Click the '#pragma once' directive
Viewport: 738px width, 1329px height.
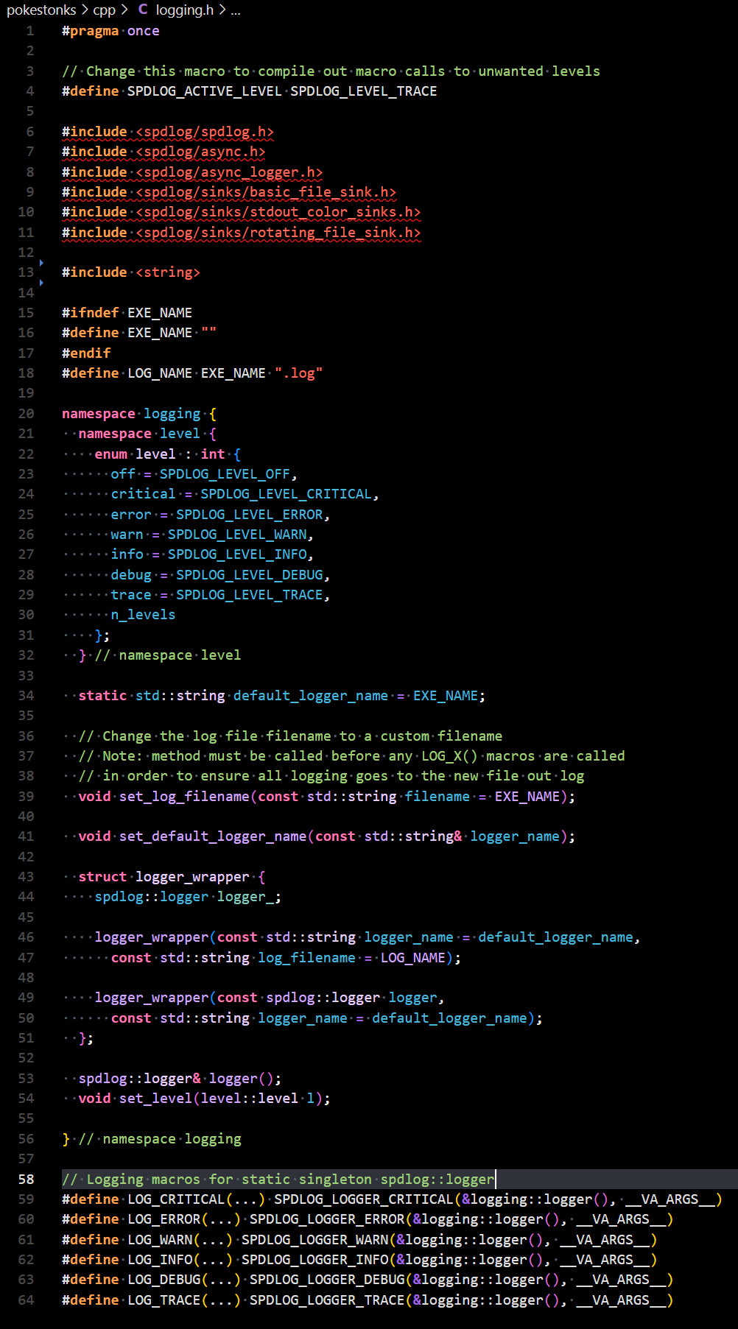click(110, 31)
